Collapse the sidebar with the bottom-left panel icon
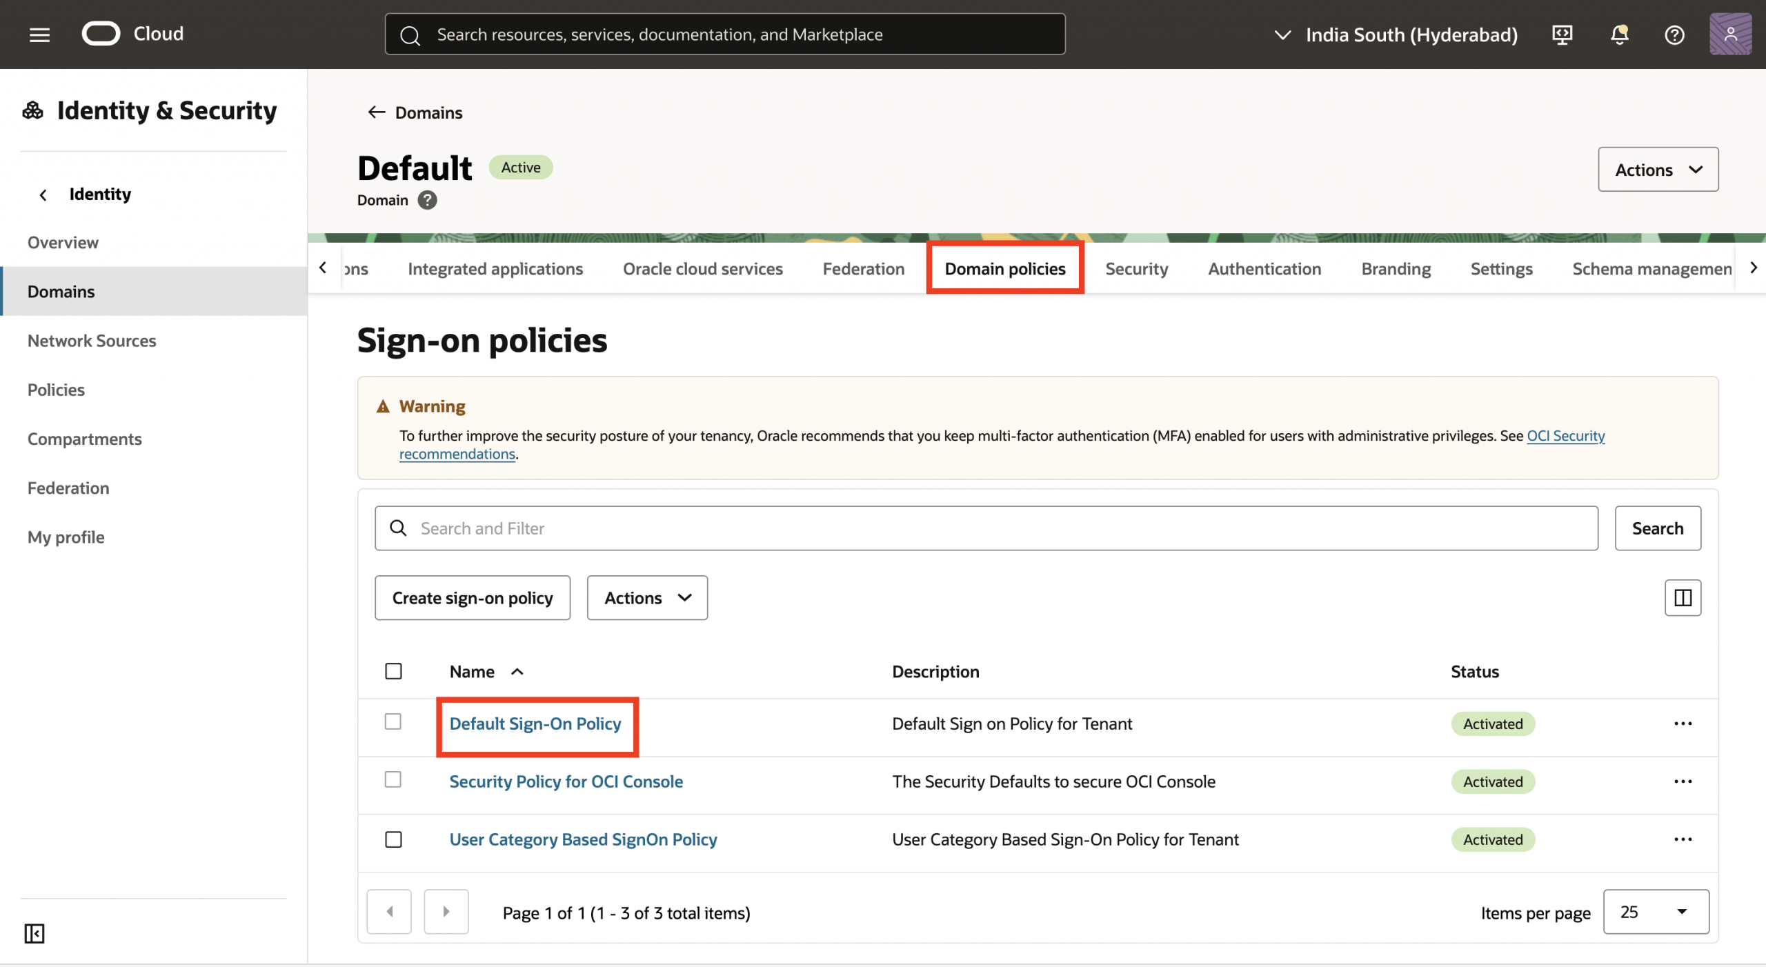 pyautogui.click(x=34, y=933)
